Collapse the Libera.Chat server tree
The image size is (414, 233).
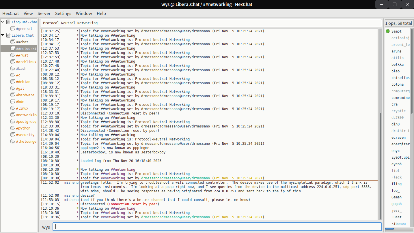(3, 35)
